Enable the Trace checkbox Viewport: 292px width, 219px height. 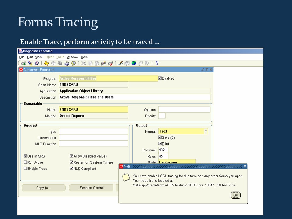coord(26,169)
